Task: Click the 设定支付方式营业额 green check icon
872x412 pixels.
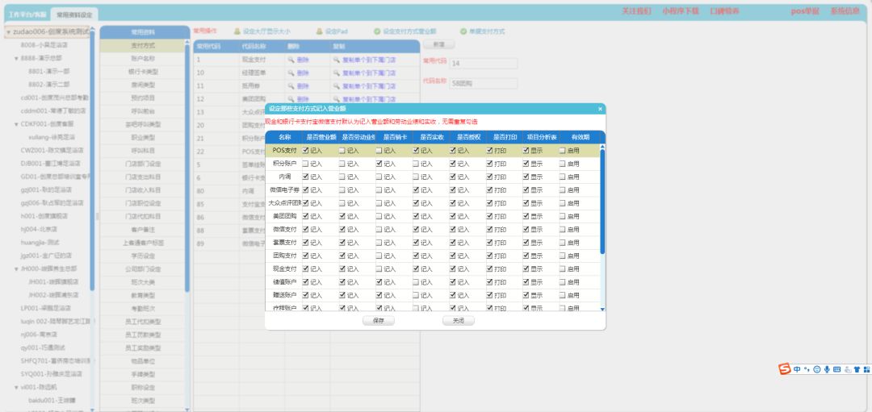Action: (x=377, y=31)
